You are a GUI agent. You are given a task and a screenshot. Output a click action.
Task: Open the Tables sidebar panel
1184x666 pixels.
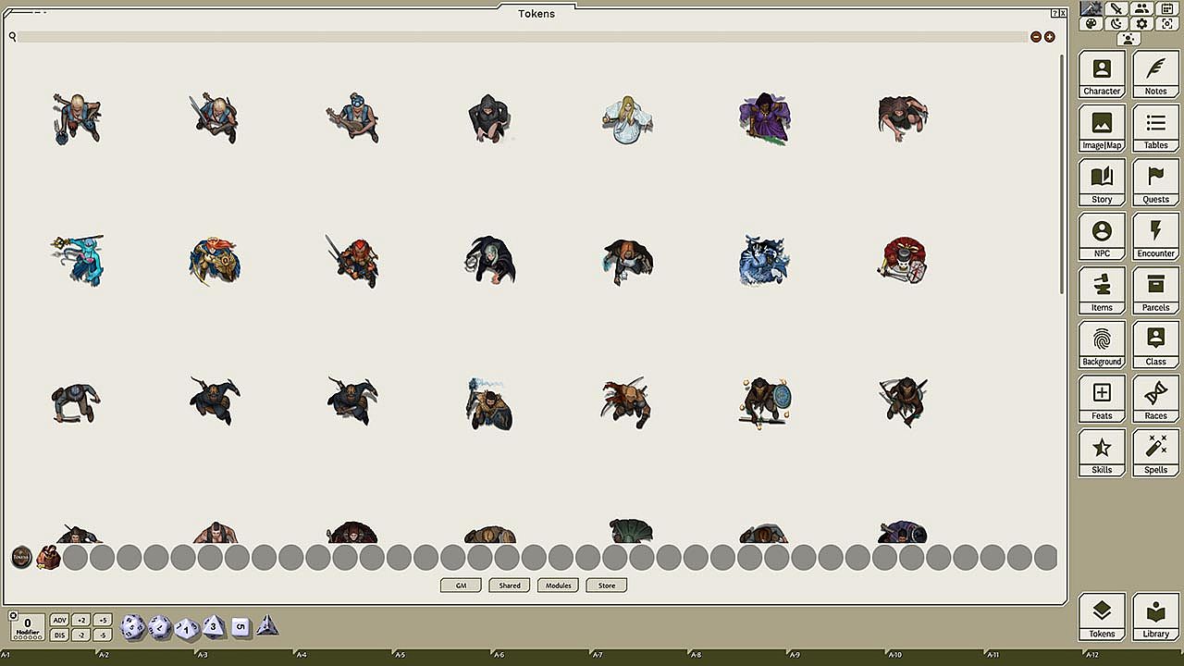[1155, 128]
